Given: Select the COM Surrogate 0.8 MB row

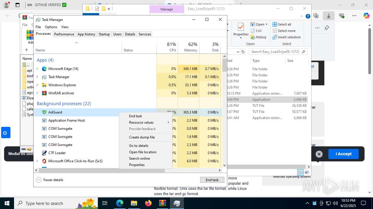Looking at the screenshot, I should [x=128, y=129].
